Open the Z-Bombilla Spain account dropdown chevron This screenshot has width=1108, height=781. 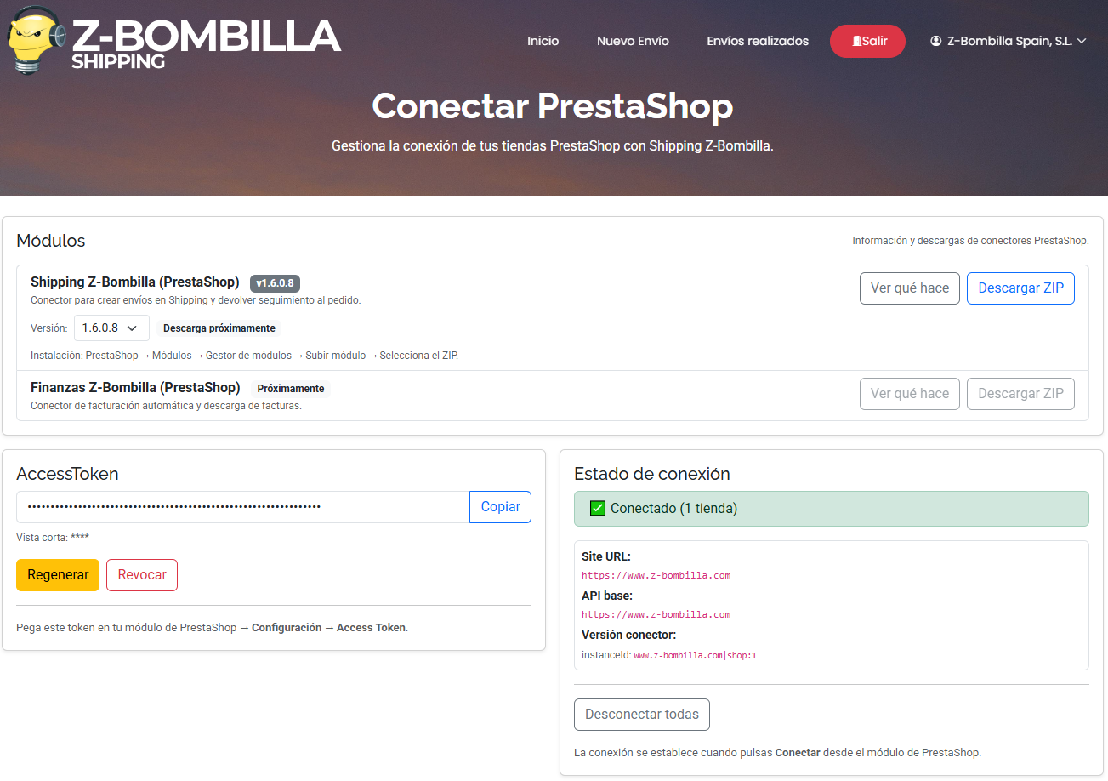1082,41
